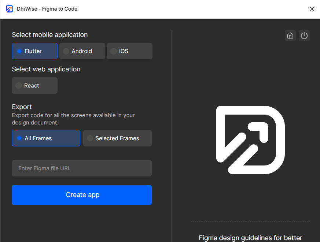Select the Flutter platform option
Screen dimensions: 320x242
(34, 51)
